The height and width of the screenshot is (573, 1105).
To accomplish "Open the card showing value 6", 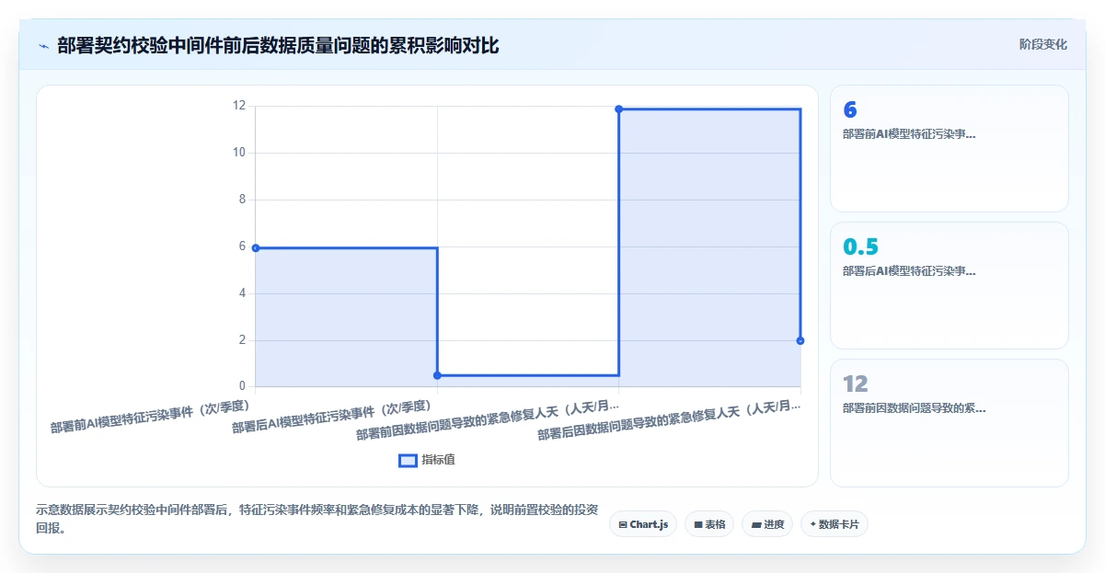I will coord(950,149).
